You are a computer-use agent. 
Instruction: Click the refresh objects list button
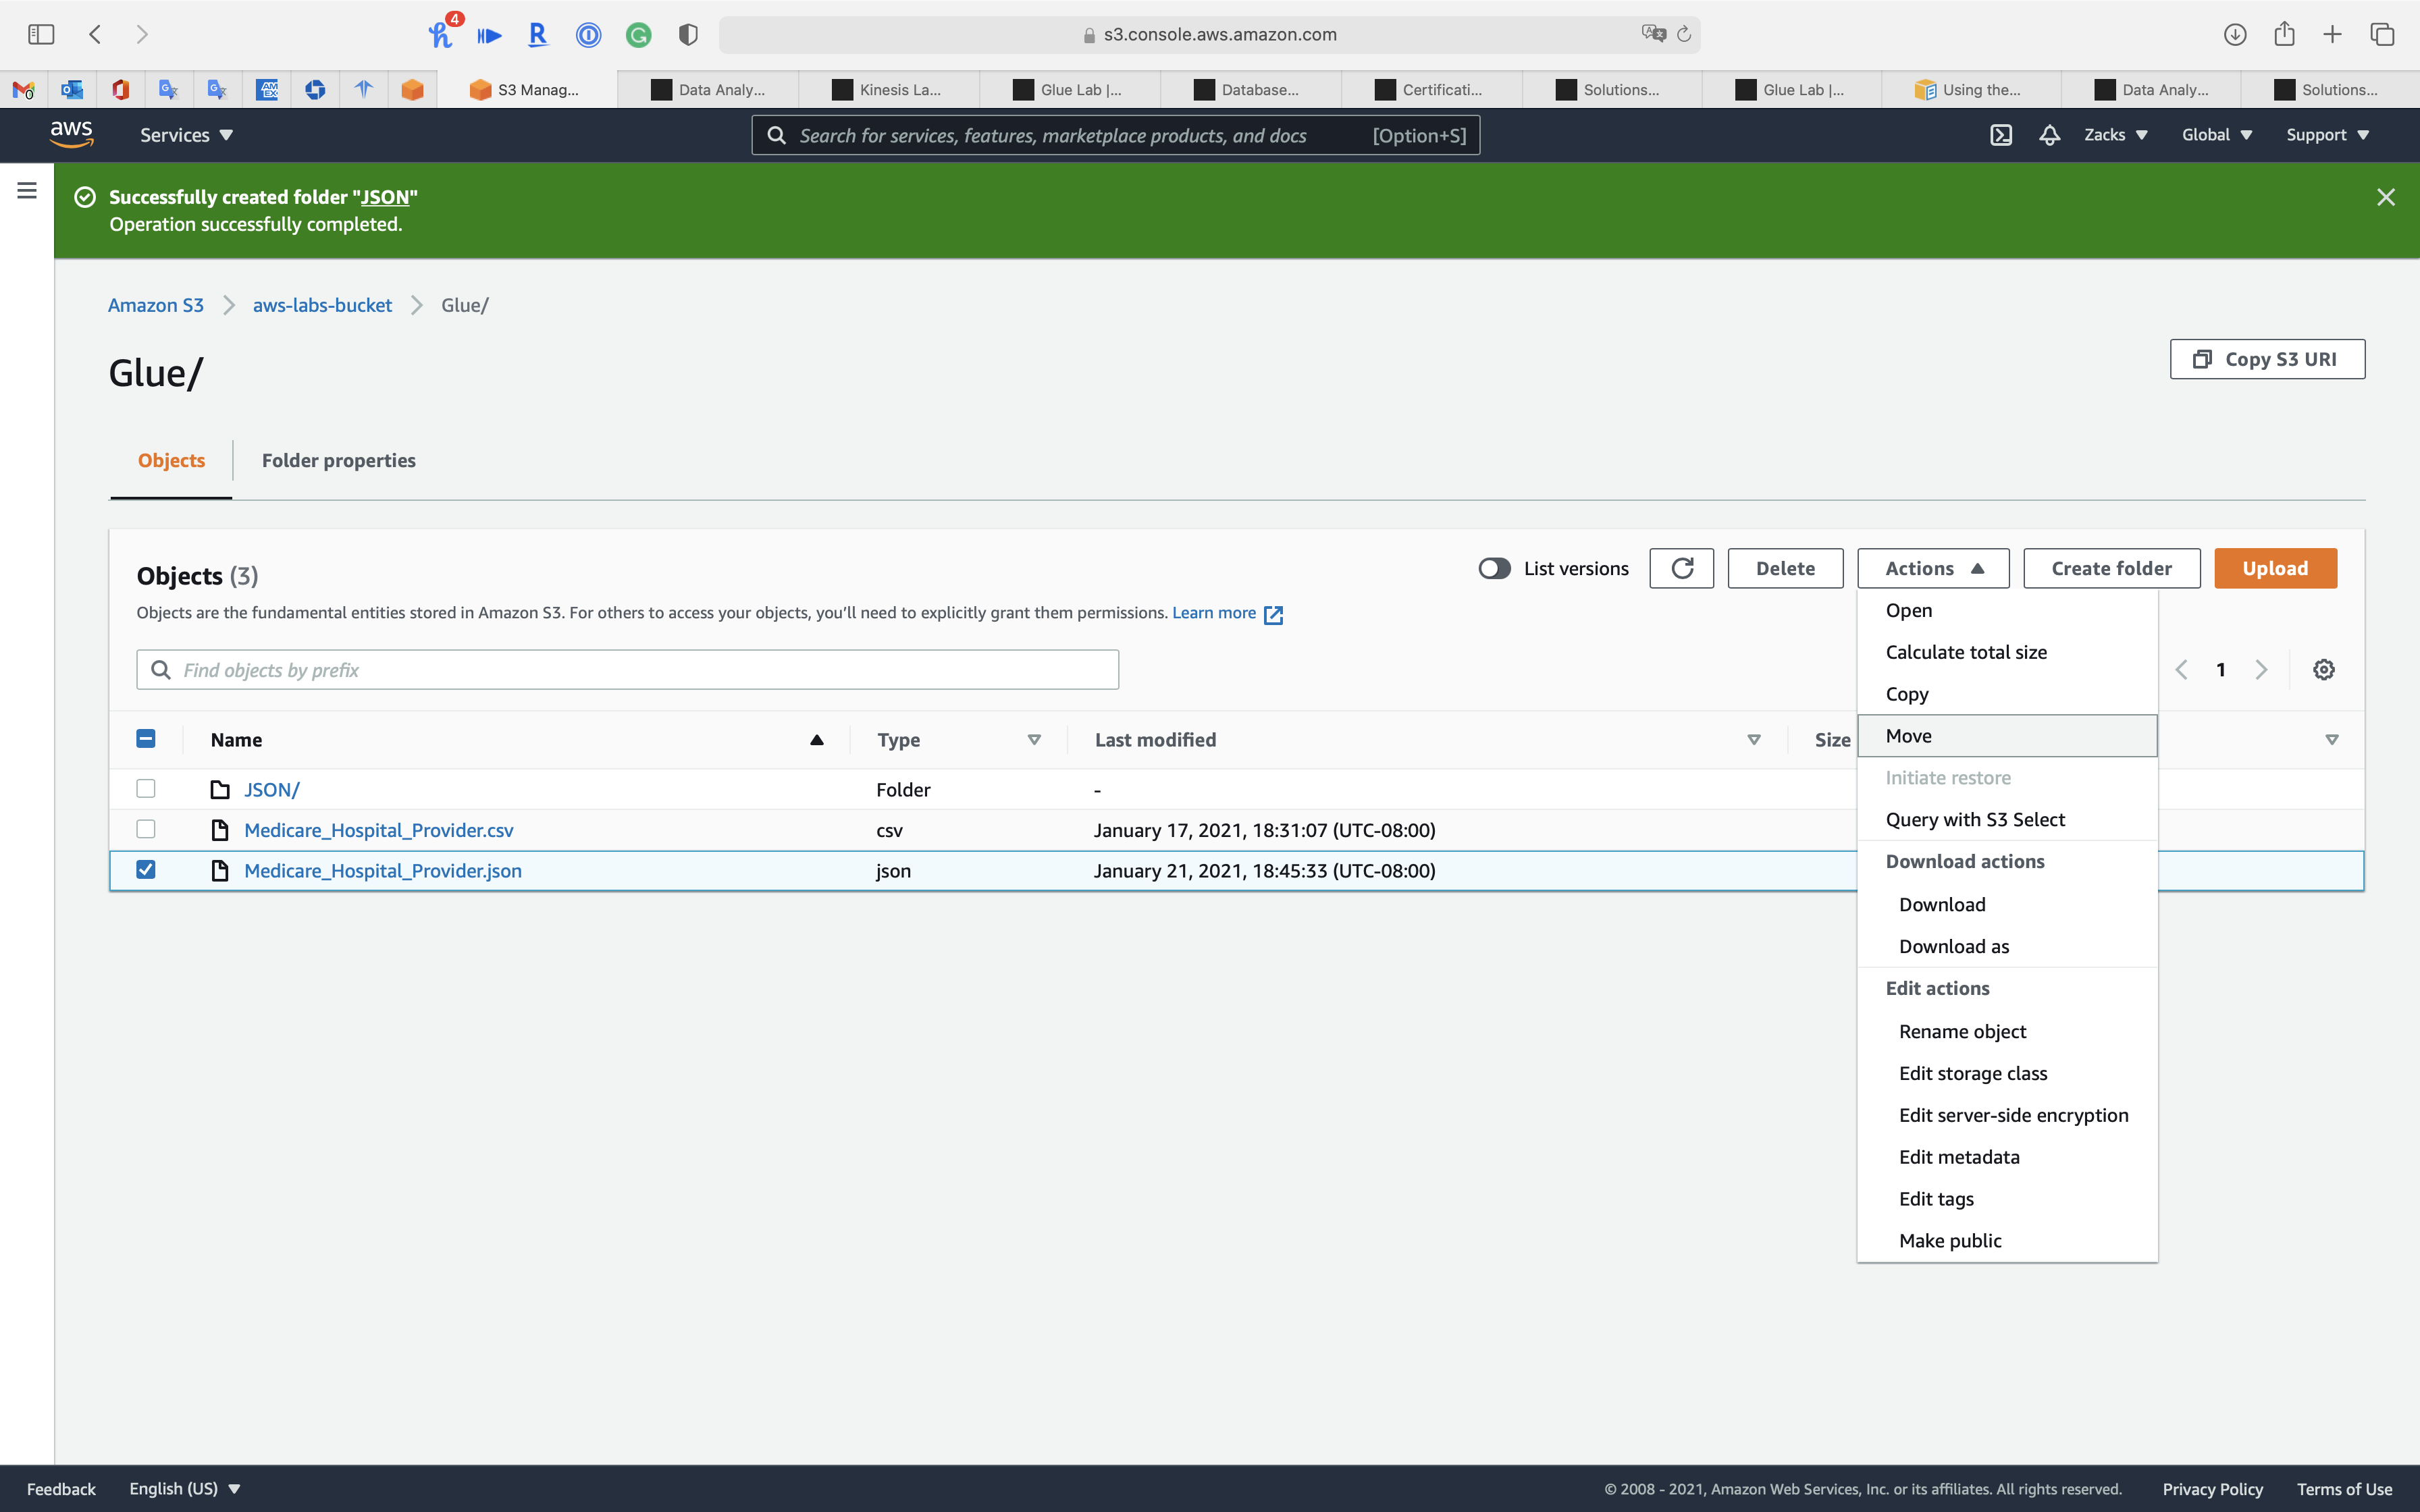[x=1681, y=568]
